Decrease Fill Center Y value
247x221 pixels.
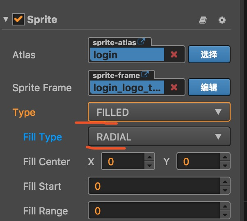click(x=226, y=166)
